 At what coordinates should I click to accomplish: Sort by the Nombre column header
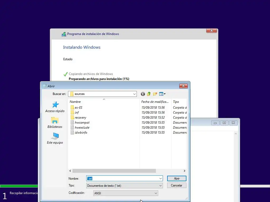pos(104,102)
